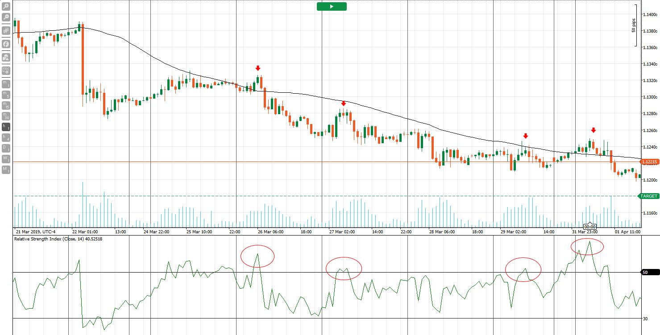This screenshot has width=660, height=335.
Task: Click the 1.13000 price axis value
Action: point(650,97)
